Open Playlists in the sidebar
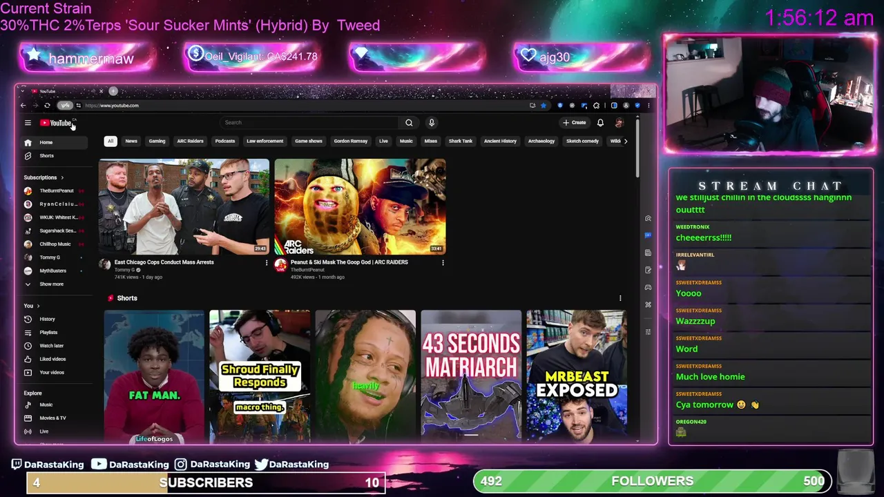The image size is (884, 497). (x=48, y=332)
